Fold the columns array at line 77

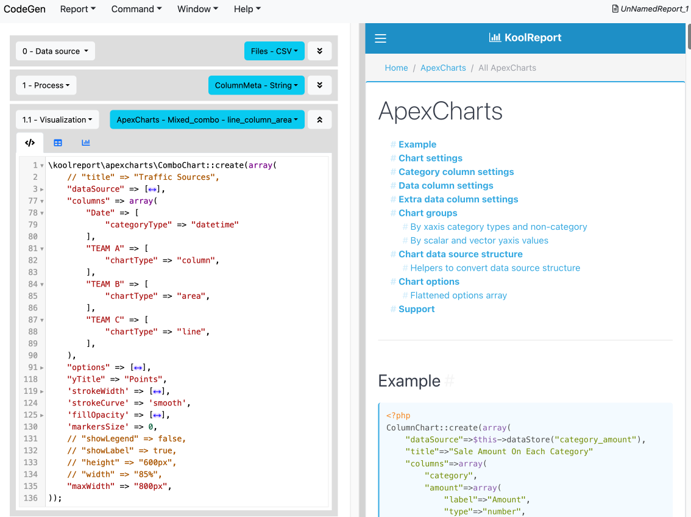tap(42, 201)
